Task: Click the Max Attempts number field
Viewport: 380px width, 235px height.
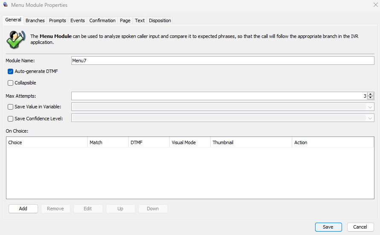Action: tap(219, 96)
